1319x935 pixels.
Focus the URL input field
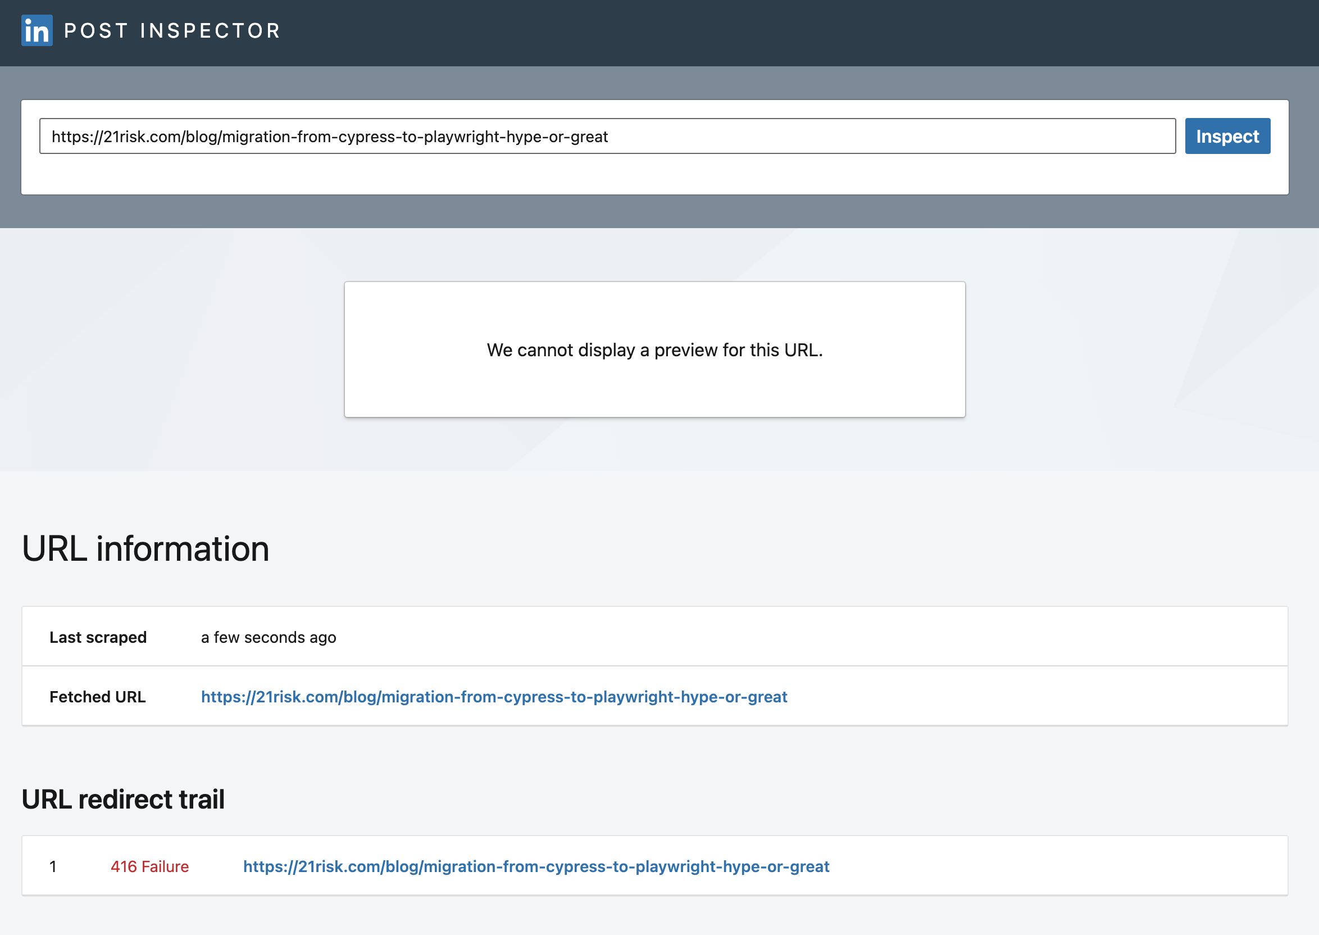607,137
